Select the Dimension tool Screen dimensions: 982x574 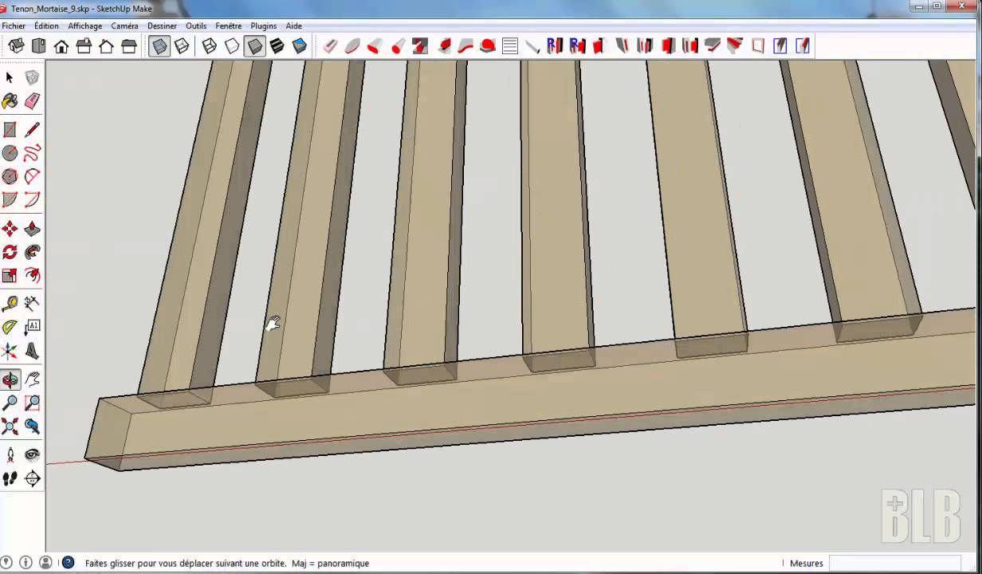pyautogui.click(x=32, y=304)
